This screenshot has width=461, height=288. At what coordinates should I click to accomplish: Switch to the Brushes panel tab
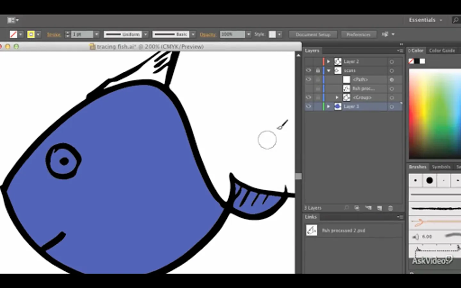[418, 167]
